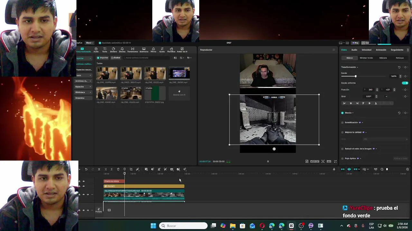Click the microphone record voiceover icon

pyautogui.click(x=334, y=169)
